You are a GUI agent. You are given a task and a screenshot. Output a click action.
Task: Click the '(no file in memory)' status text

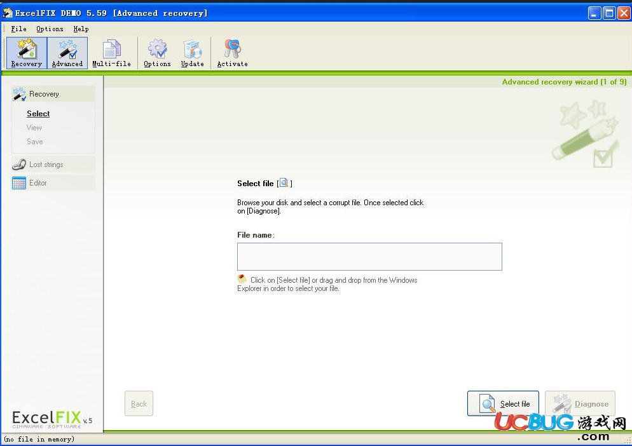point(39,439)
